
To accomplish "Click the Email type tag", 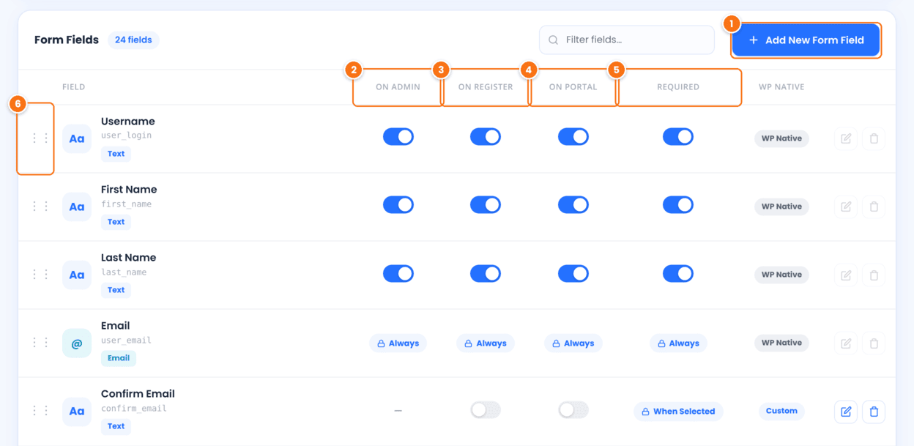I will coord(119,358).
